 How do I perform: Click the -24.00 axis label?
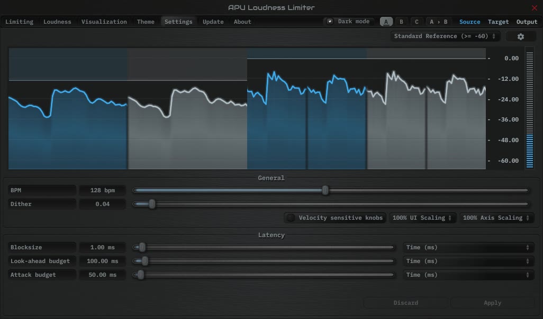click(x=508, y=99)
